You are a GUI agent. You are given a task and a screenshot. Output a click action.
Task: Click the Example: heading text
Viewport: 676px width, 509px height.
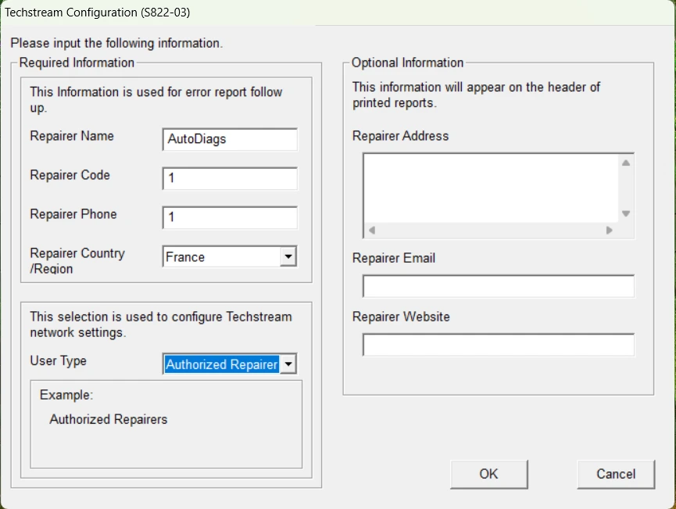[66, 395]
